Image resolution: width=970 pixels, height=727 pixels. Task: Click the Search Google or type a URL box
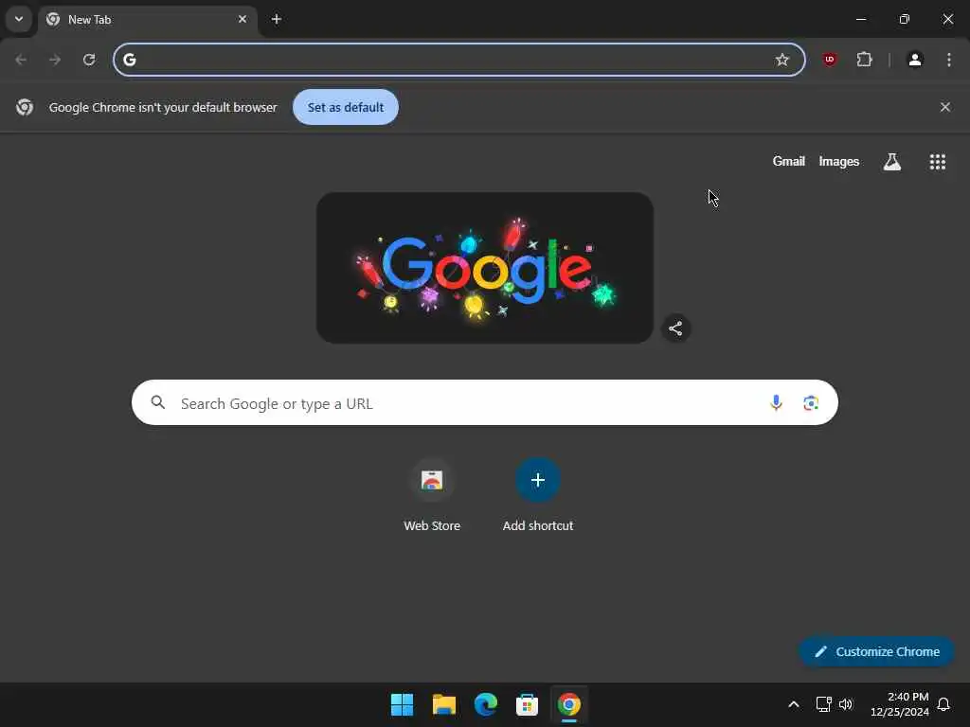point(485,402)
